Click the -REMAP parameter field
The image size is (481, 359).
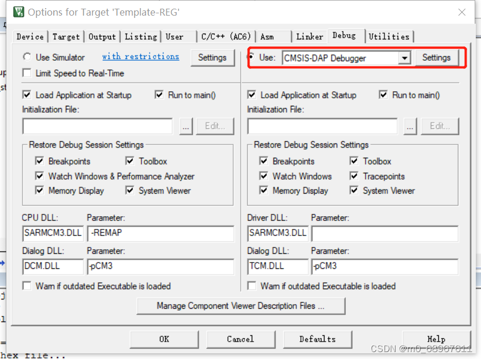161,234
